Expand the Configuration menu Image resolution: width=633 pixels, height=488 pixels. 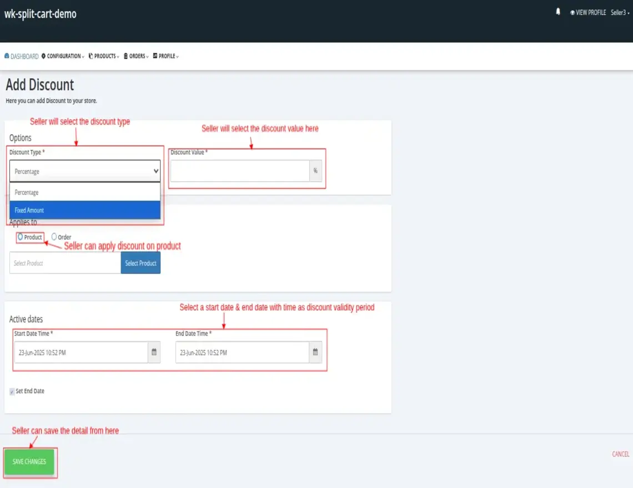click(x=63, y=56)
